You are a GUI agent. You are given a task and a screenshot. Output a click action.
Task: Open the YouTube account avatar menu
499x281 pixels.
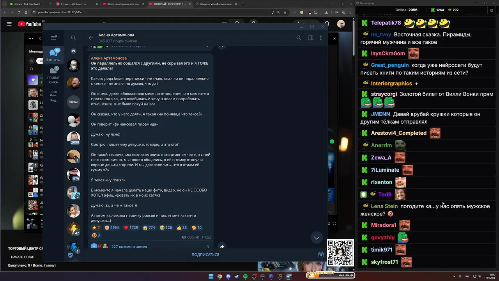click(341, 24)
